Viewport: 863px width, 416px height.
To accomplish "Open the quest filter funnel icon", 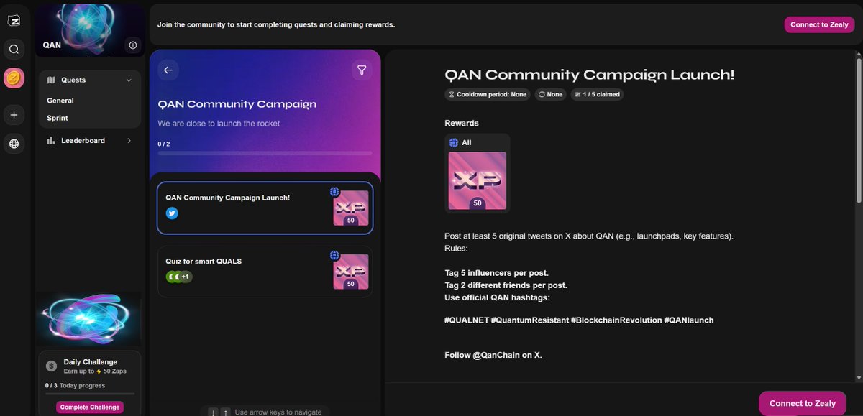I will 362,70.
